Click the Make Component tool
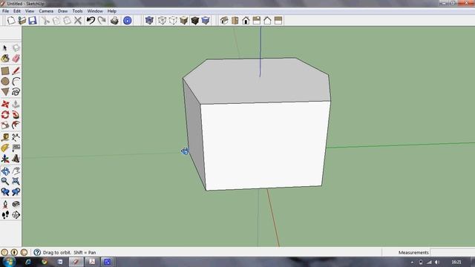Screen dimensions: 475x267 pyautogui.click(x=16, y=47)
